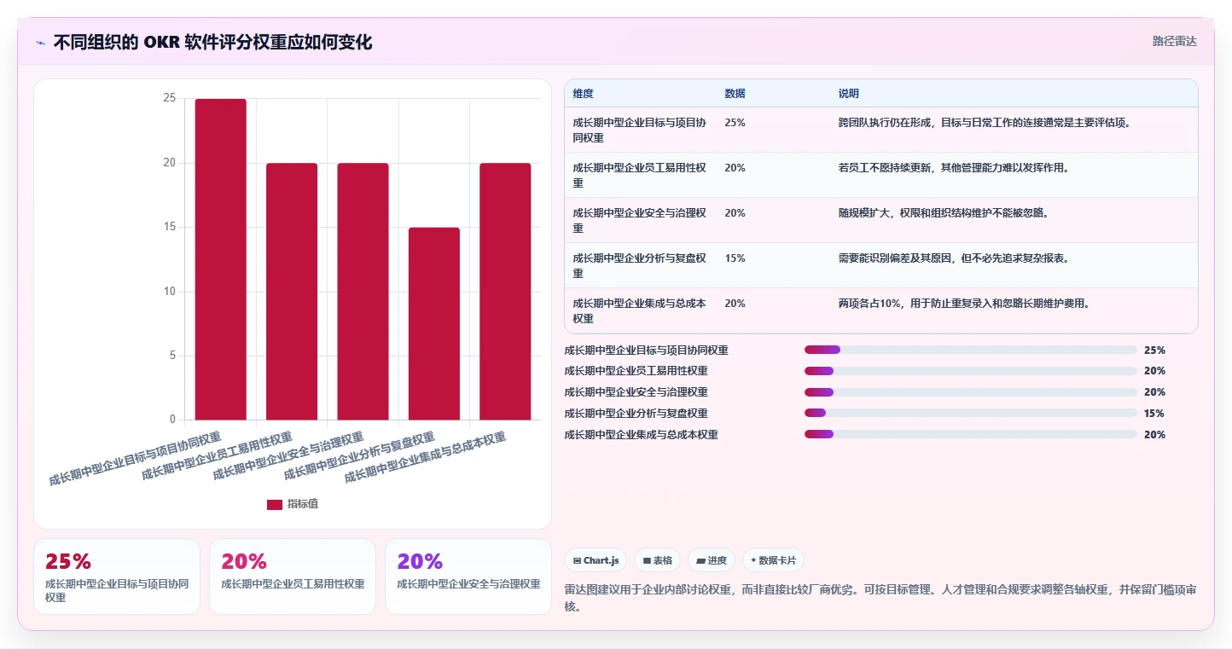Click the 表格 tag chip
Image resolution: width=1232 pixels, height=649 pixels.
pos(657,560)
